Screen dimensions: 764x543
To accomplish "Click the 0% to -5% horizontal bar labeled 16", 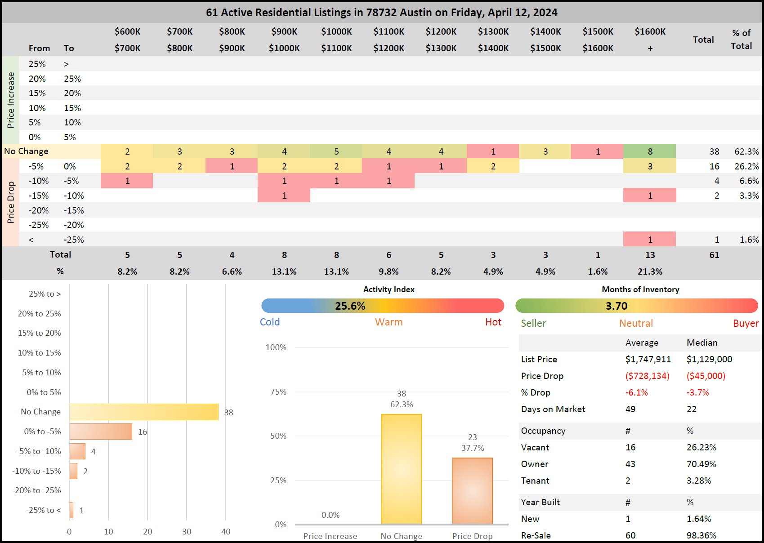I will (101, 432).
